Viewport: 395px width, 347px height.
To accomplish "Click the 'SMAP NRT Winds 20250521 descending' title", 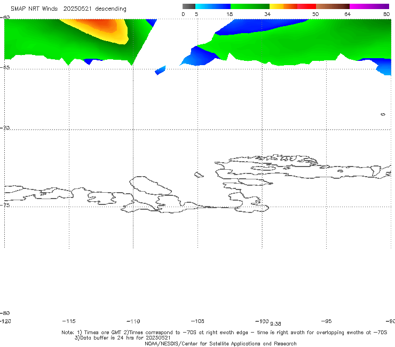I will 68,9.
